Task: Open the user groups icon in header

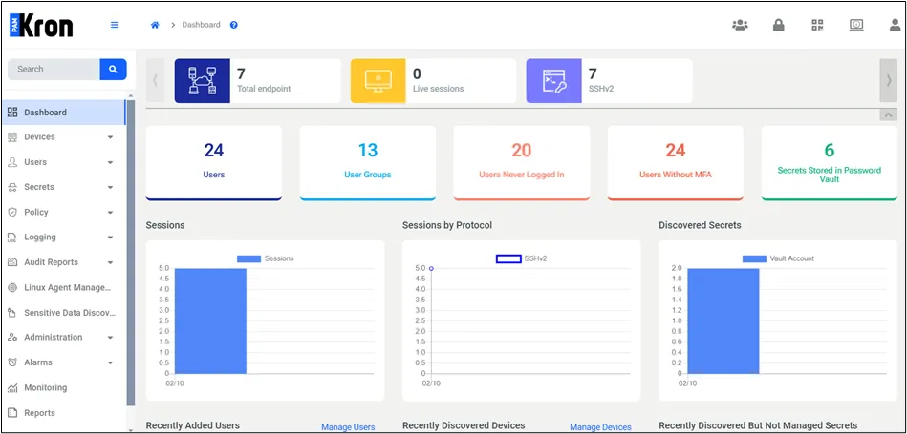Action: point(740,25)
